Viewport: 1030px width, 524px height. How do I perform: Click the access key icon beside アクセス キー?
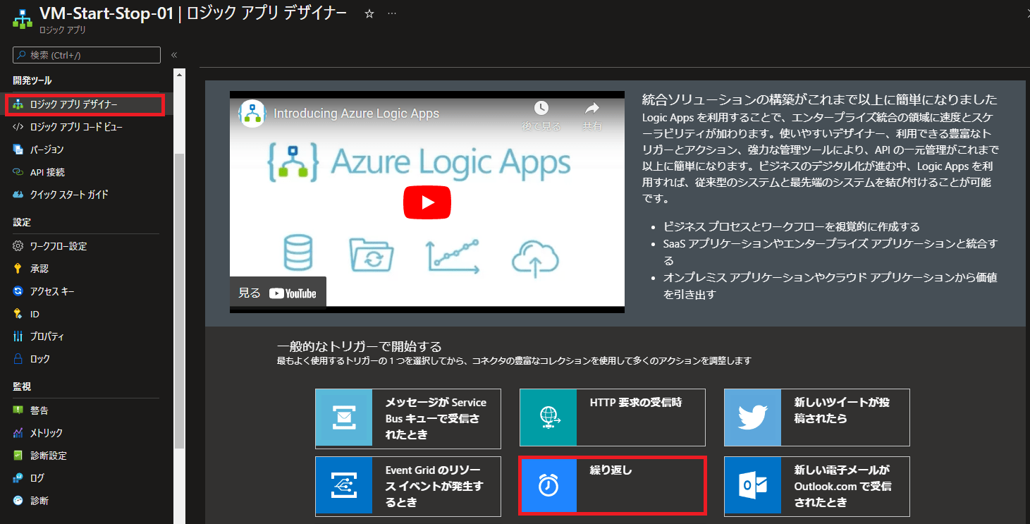pos(18,291)
